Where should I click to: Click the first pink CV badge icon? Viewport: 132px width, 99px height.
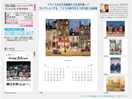[x=20, y=26]
